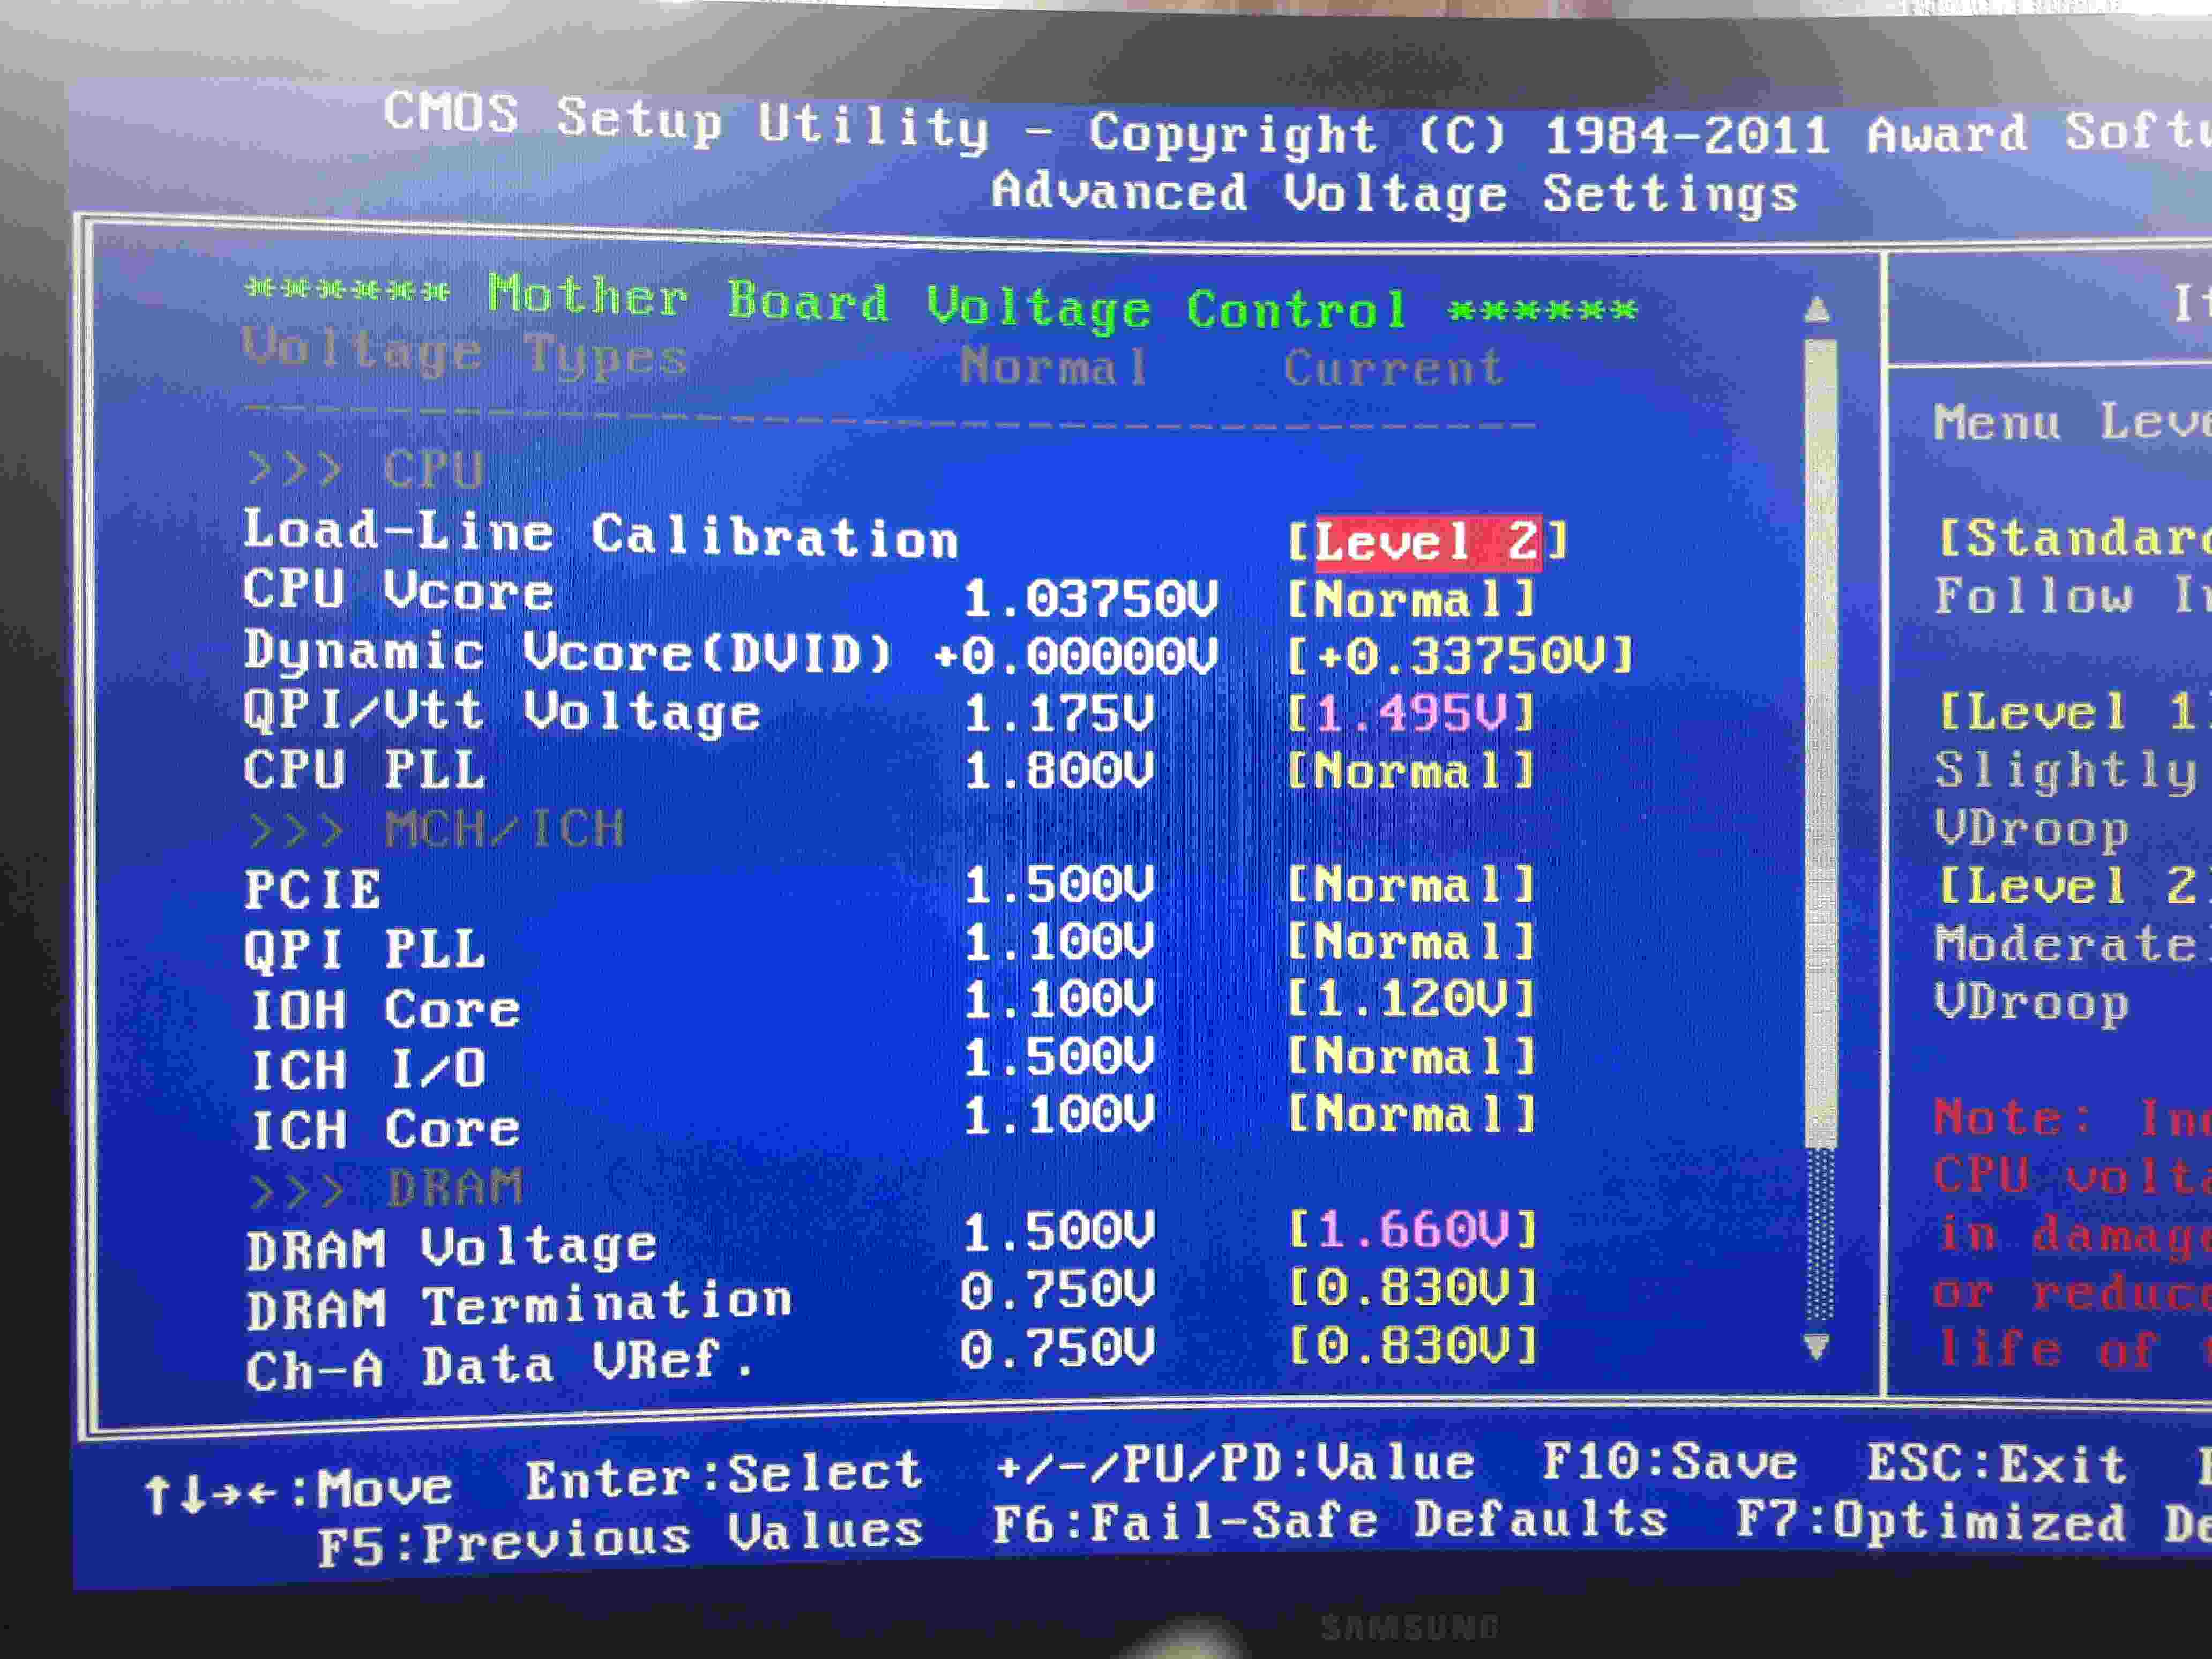Click the scrollbar down arrow

(x=1817, y=1346)
